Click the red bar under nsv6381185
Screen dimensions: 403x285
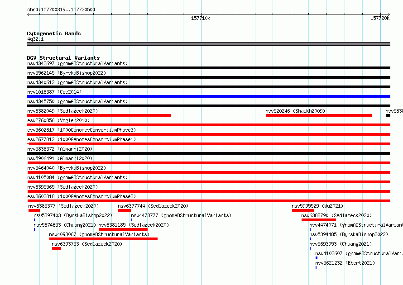point(123,229)
